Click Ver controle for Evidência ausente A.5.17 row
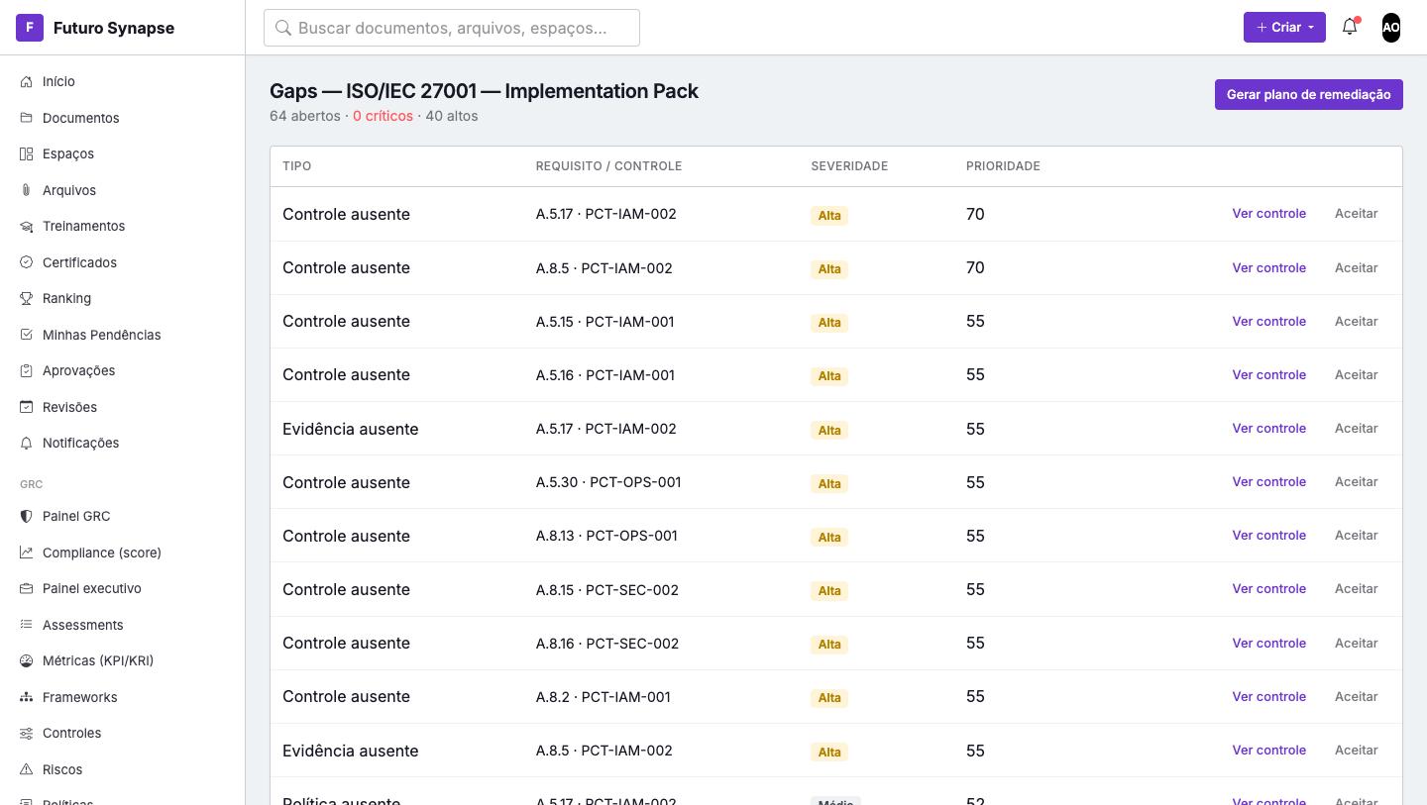The image size is (1427, 805). coord(1268,428)
